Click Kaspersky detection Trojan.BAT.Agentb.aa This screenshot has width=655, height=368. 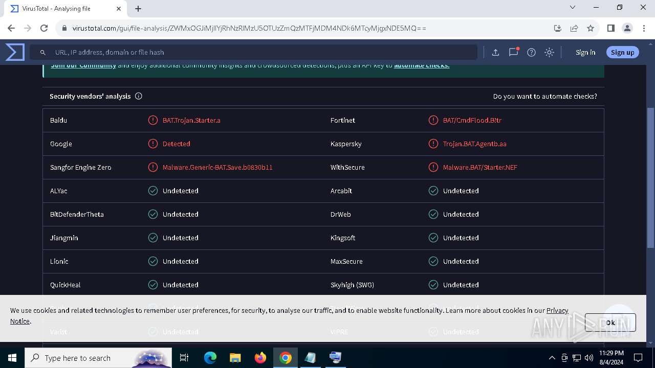(475, 144)
